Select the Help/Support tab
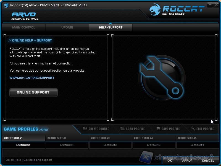The image size is (221, 166). click(110, 27)
